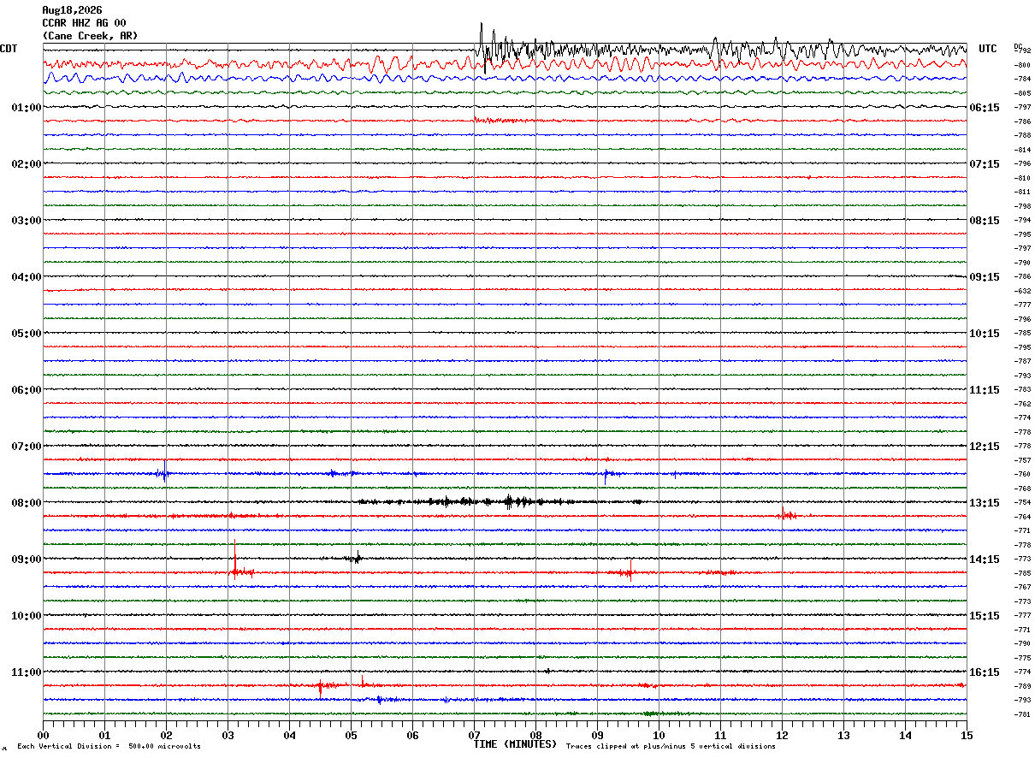The width and height of the screenshot is (1035, 758).
Task: Select minute 03 on the bottom time axis
Action: pos(228,735)
